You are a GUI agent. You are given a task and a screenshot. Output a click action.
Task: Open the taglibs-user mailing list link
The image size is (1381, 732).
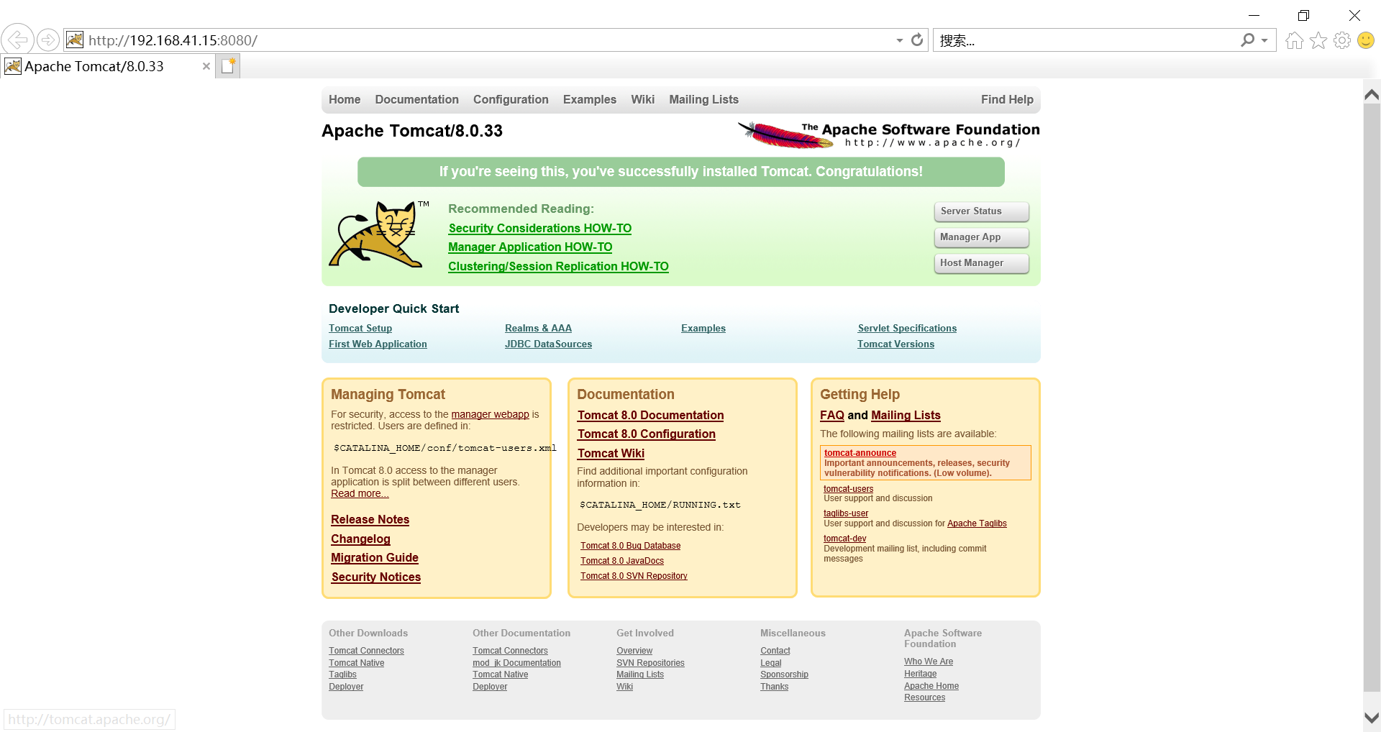point(846,513)
